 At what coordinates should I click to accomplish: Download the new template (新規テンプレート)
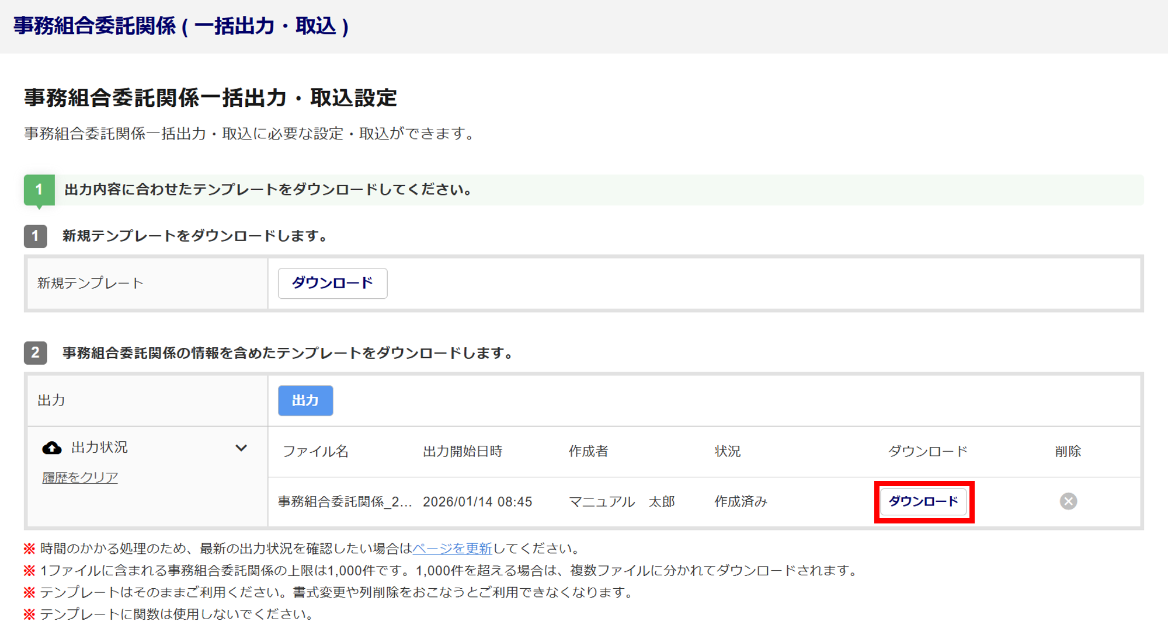point(332,283)
